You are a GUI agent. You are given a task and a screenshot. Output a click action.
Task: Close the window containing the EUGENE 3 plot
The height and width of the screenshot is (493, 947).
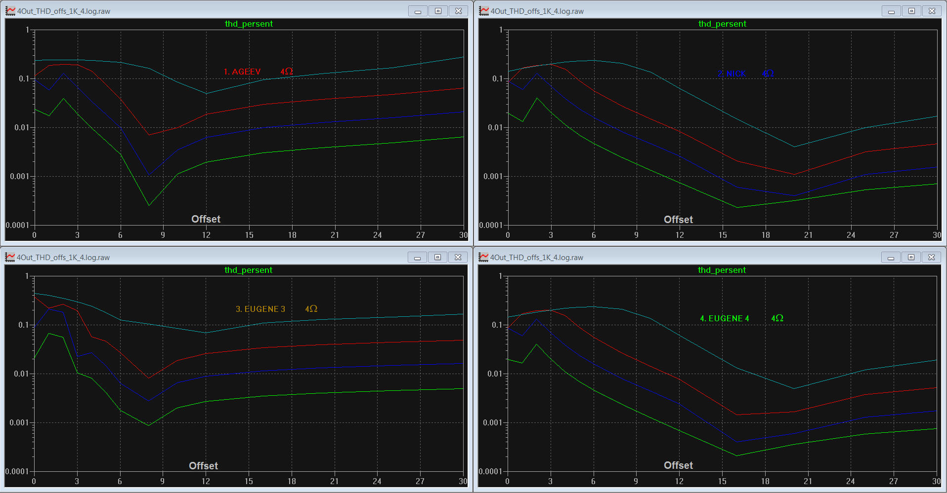[458, 257]
